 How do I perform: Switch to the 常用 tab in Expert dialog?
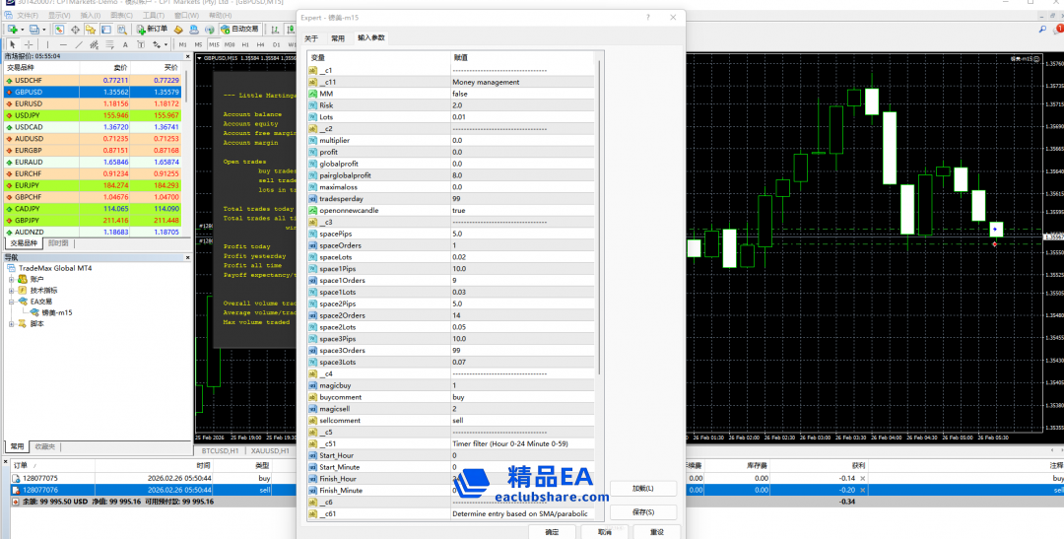pos(338,37)
